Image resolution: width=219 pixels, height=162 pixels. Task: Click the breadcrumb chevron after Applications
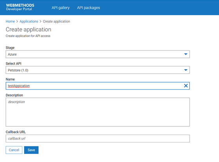click(x=40, y=22)
